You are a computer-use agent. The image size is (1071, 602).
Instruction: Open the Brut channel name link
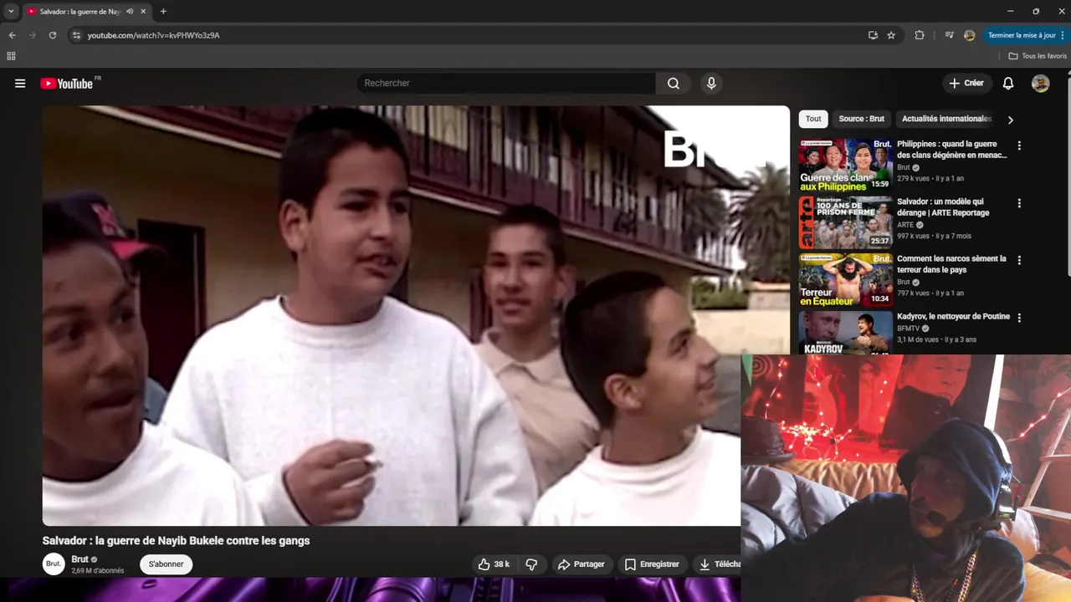[x=79, y=559]
